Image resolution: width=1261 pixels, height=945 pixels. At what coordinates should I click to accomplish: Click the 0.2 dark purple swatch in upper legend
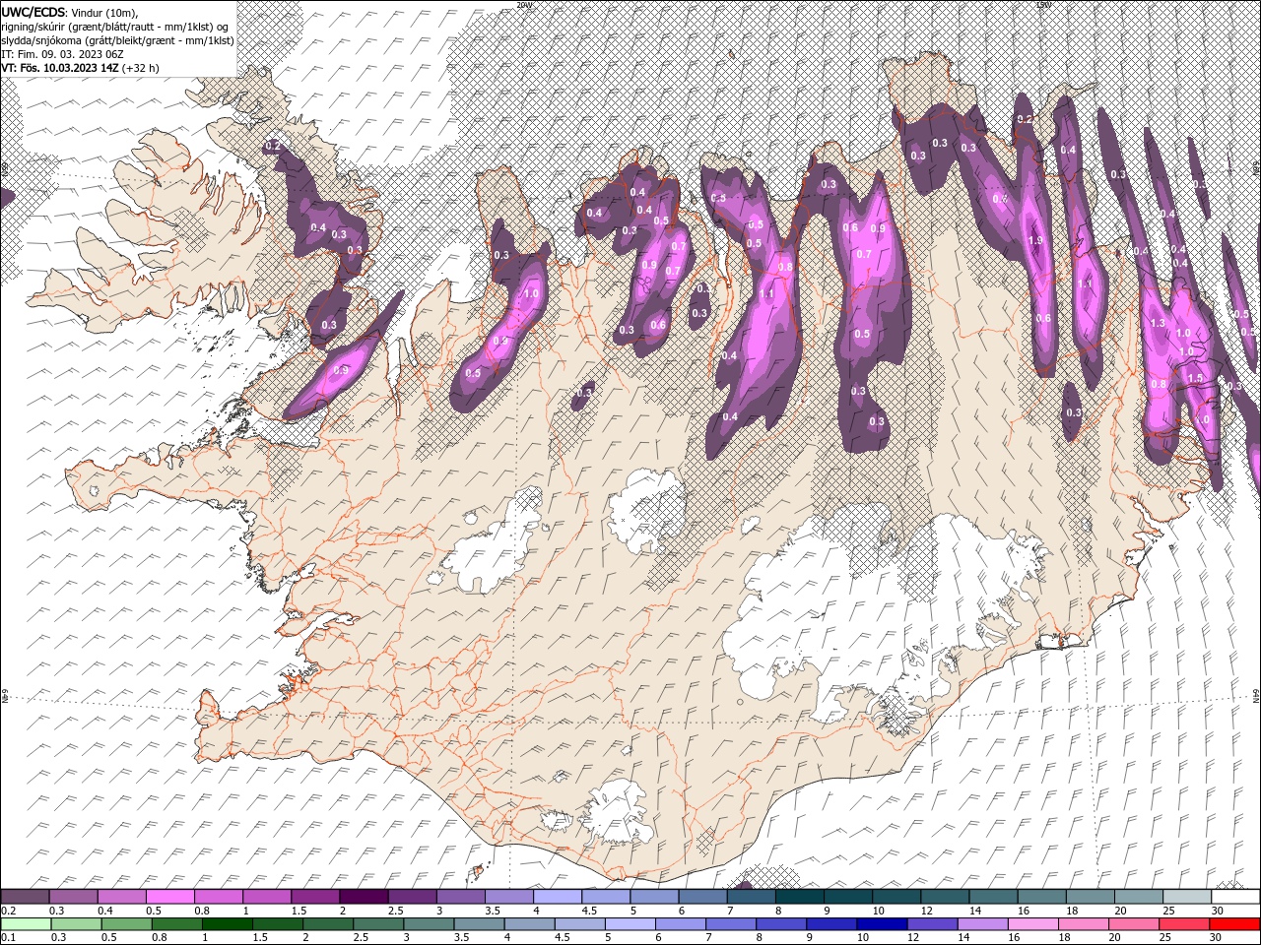[x=25, y=897]
